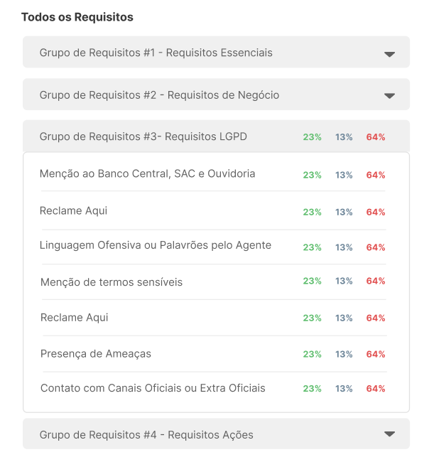
Task: Select Contato com Canais Oficiais ou Extra Oficiais
Action: (x=153, y=388)
